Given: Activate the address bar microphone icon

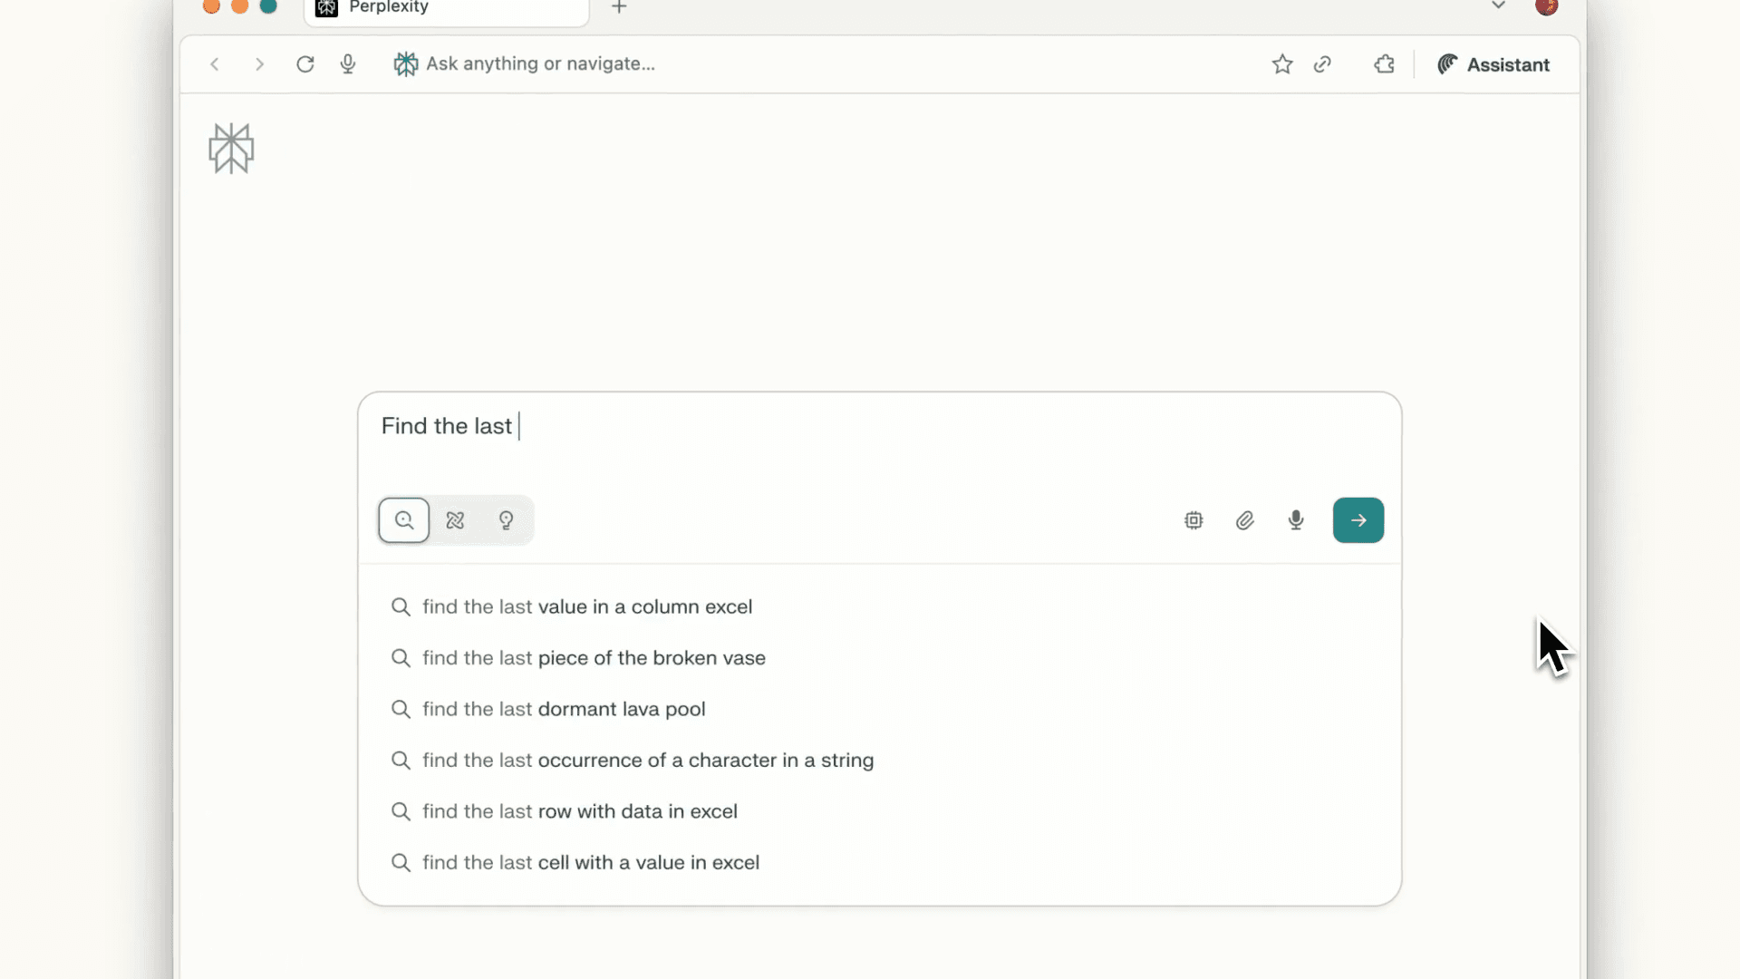Looking at the screenshot, I should tap(348, 64).
